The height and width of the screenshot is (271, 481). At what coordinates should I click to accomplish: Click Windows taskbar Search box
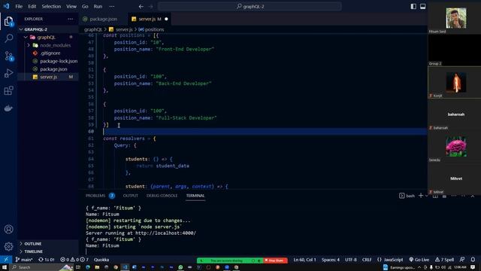[41, 267]
